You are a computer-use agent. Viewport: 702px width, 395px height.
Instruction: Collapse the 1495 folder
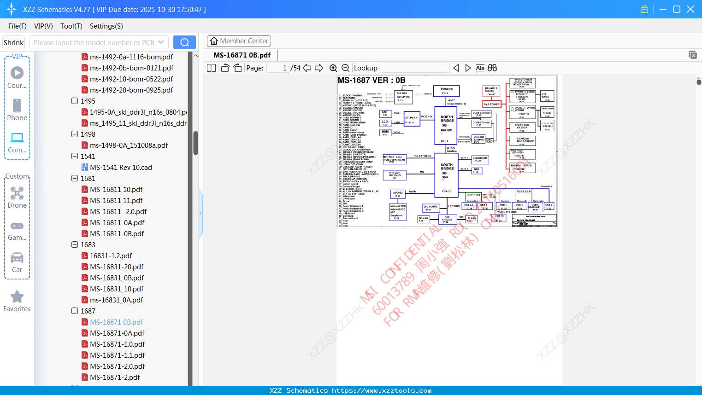75,101
